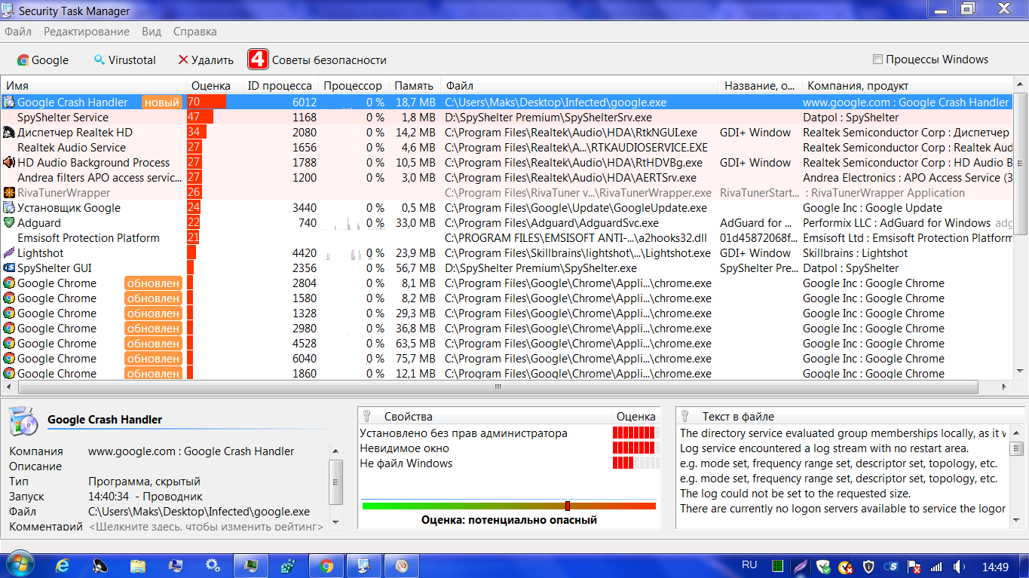1029x578 pixels.
Task: Click the Текст в файле panel header
Action: click(850, 416)
